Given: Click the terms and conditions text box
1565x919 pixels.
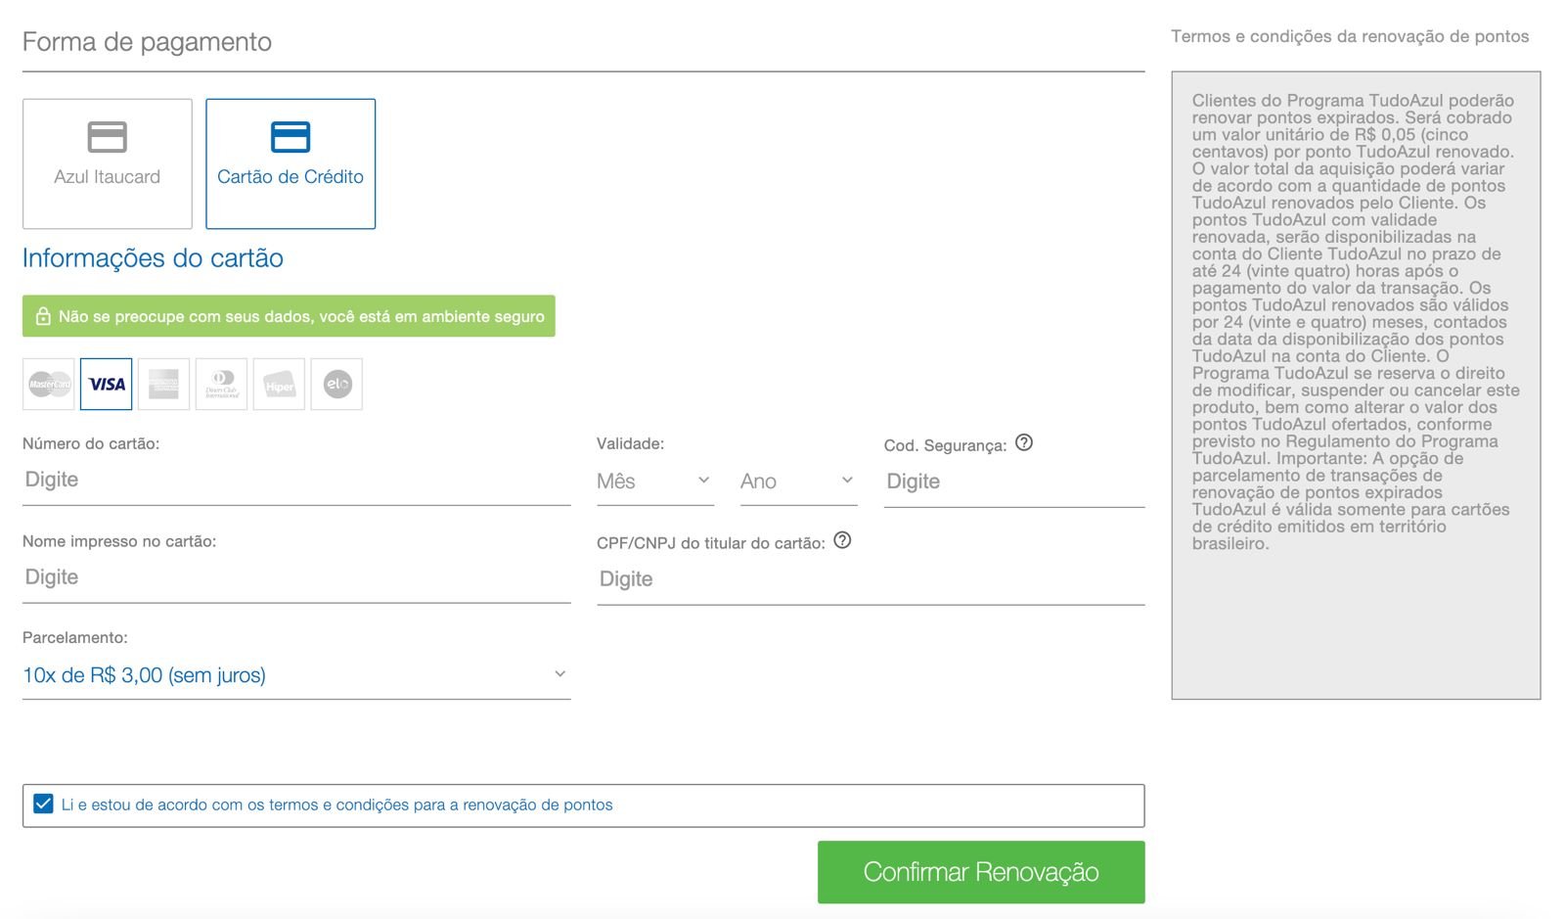Looking at the screenshot, I should (x=1356, y=386).
